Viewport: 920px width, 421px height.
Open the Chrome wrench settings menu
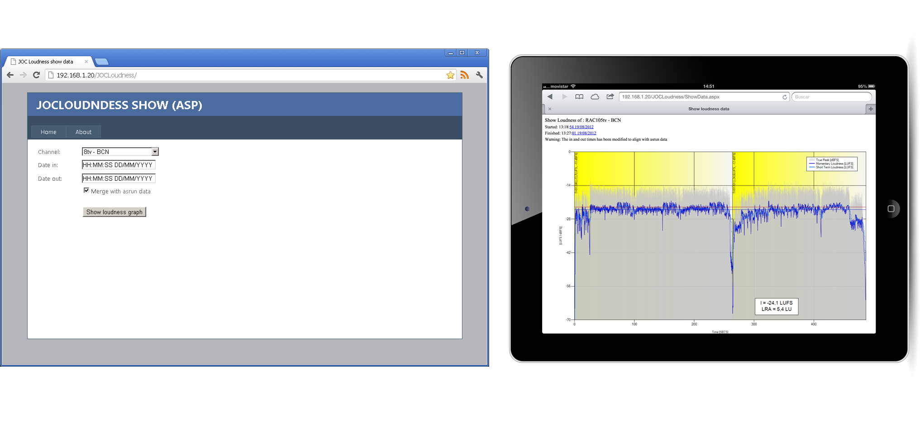tap(479, 75)
